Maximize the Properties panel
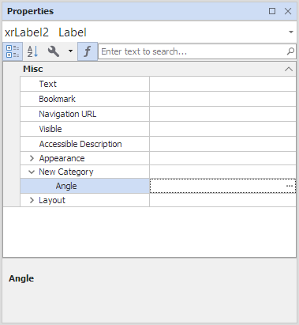The height and width of the screenshot is (325, 299). (272, 11)
